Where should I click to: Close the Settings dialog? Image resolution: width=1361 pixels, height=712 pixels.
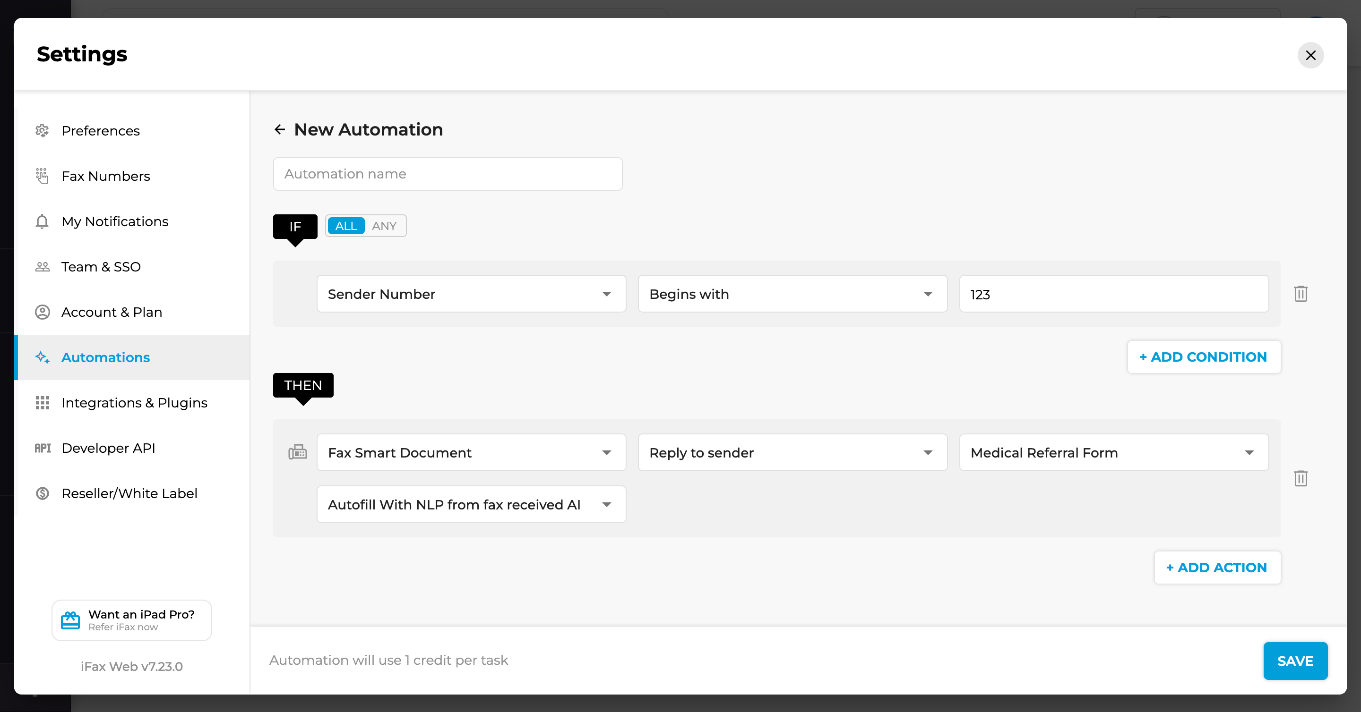click(1310, 55)
